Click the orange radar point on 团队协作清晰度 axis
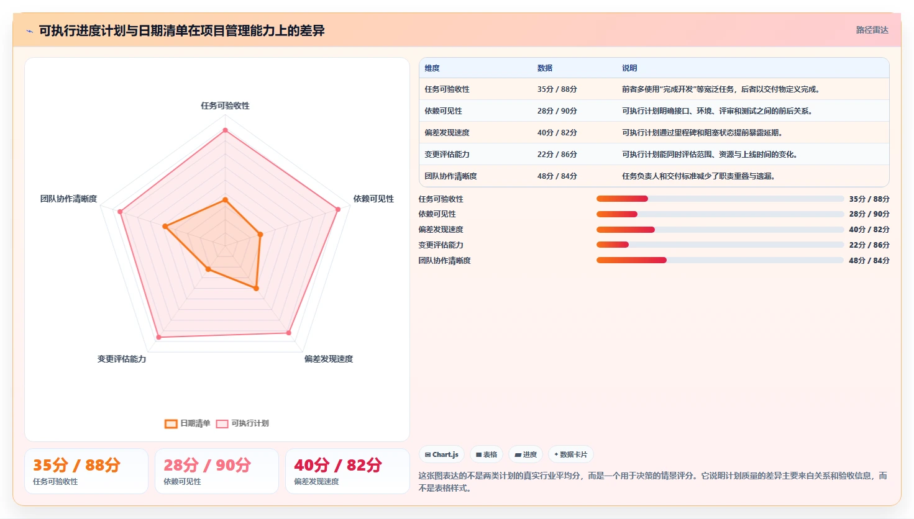This screenshot has width=914, height=519. pyautogui.click(x=165, y=227)
